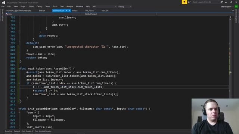Click the "init_instrs(asm);" call
The height and width of the screenshot is (134, 239).
(x=40, y=127)
